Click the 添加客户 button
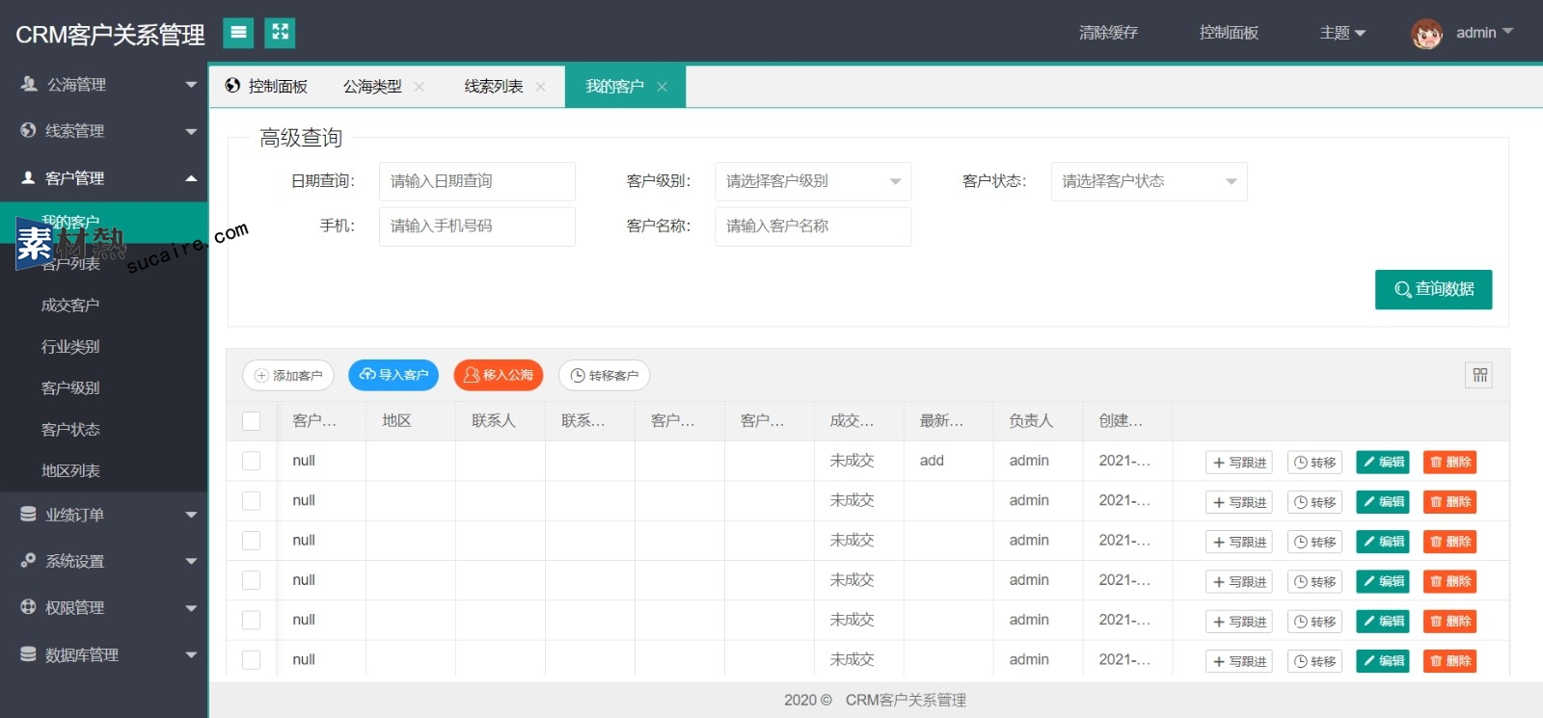The image size is (1543, 718). point(287,375)
